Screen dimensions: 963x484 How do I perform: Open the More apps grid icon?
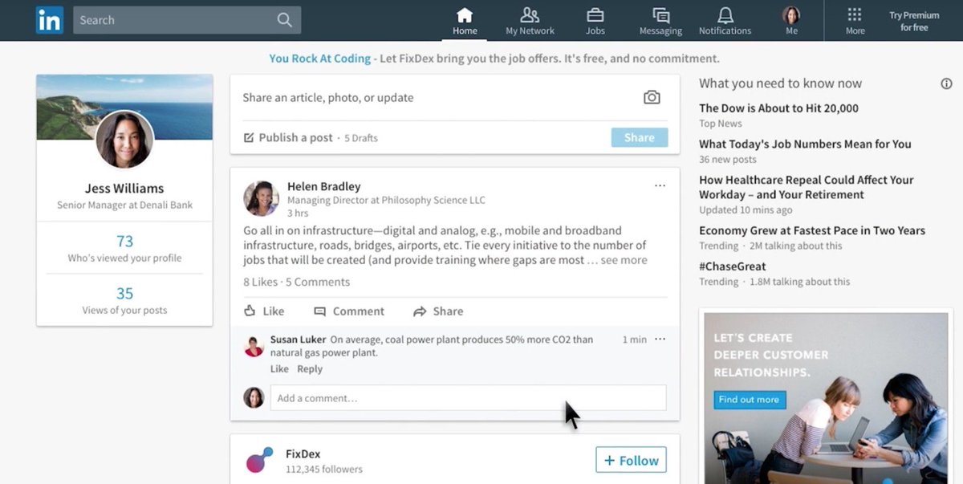click(x=855, y=15)
